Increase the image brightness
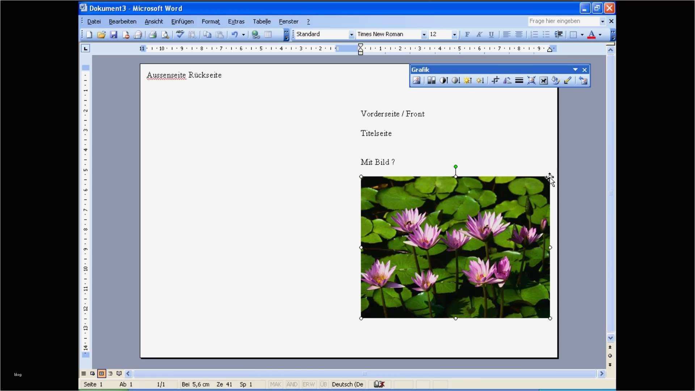The height and width of the screenshot is (391, 695). pos(468,80)
